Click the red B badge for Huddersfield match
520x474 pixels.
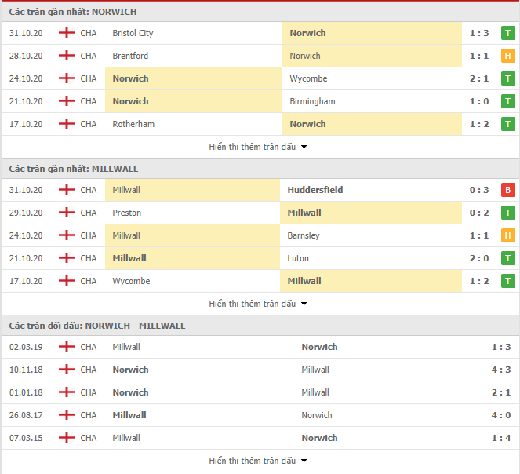click(507, 190)
